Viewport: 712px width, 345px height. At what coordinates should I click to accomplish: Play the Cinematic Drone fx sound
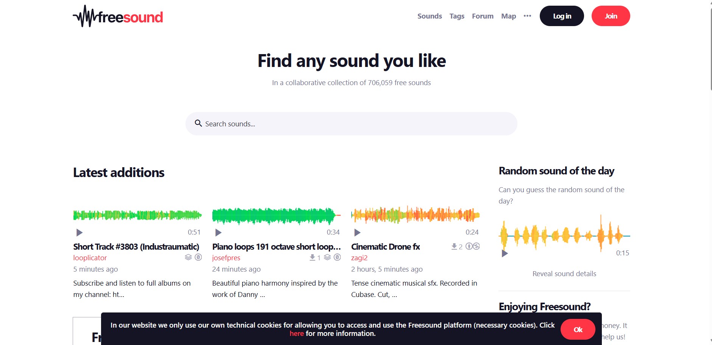click(357, 232)
